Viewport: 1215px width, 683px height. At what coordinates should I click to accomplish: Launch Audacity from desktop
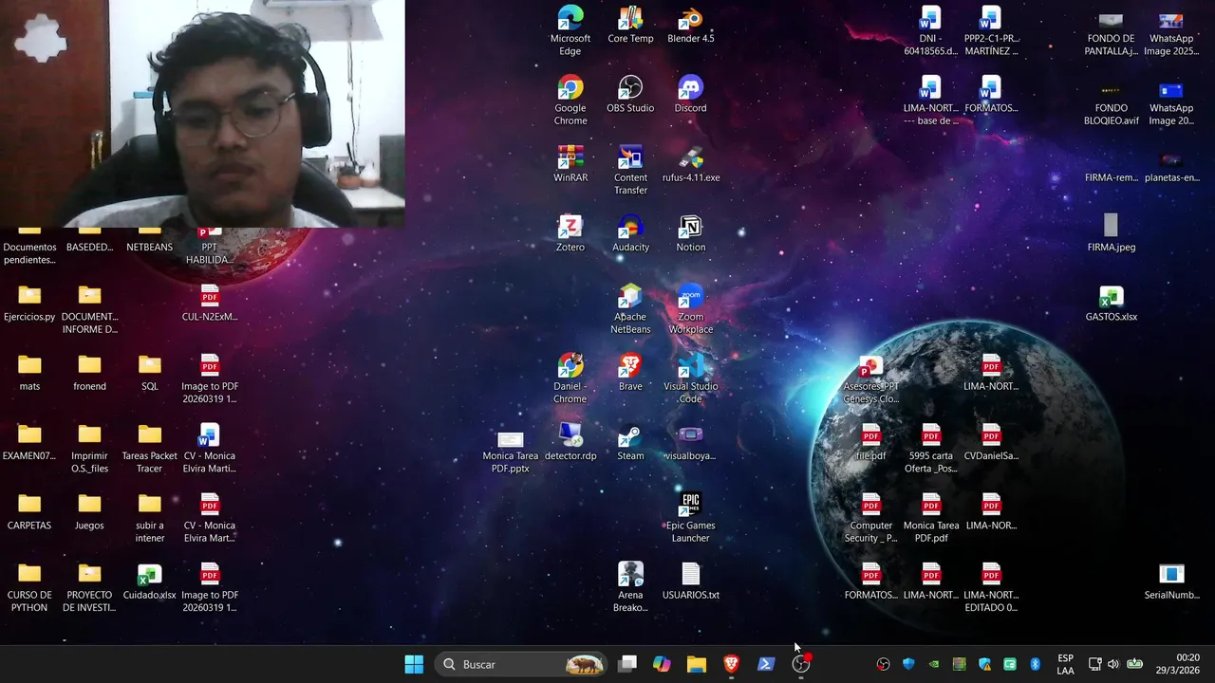pos(630,233)
